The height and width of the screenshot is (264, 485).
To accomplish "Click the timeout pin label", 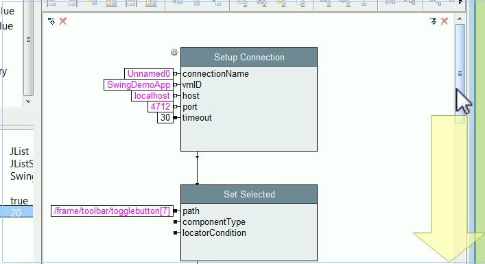I will (197, 118).
